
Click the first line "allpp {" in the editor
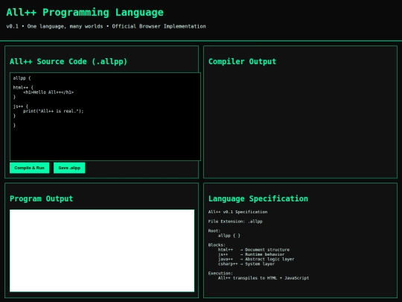(x=22, y=78)
